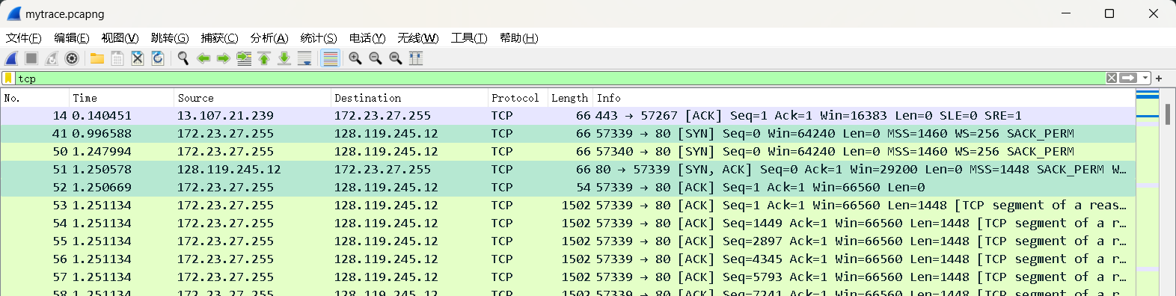This screenshot has width=1176, height=296.
Task: Toggle auto-scroll during live capture
Action: 304,58
